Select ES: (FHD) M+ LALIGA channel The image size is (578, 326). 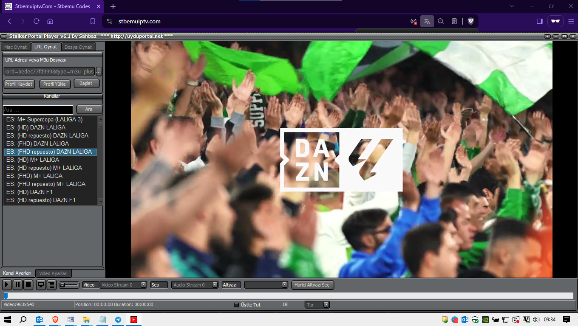[x=51, y=176]
